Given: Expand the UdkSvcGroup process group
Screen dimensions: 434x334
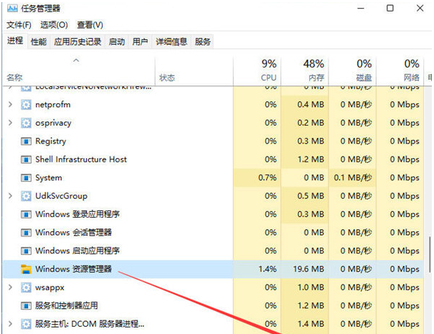Looking at the screenshot, I should 10,196.
